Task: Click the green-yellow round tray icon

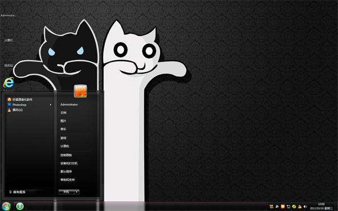Action: [x=294, y=206]
